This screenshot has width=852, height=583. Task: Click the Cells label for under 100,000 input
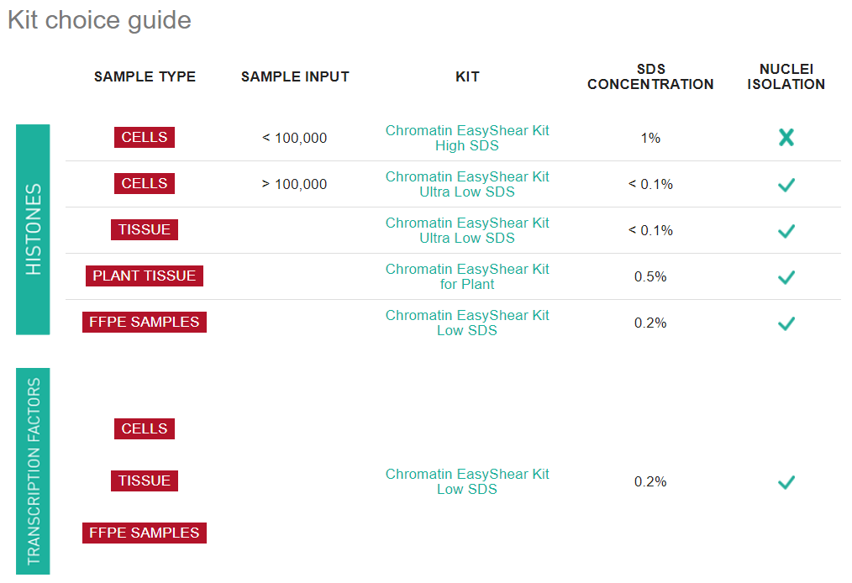[145, 138]
